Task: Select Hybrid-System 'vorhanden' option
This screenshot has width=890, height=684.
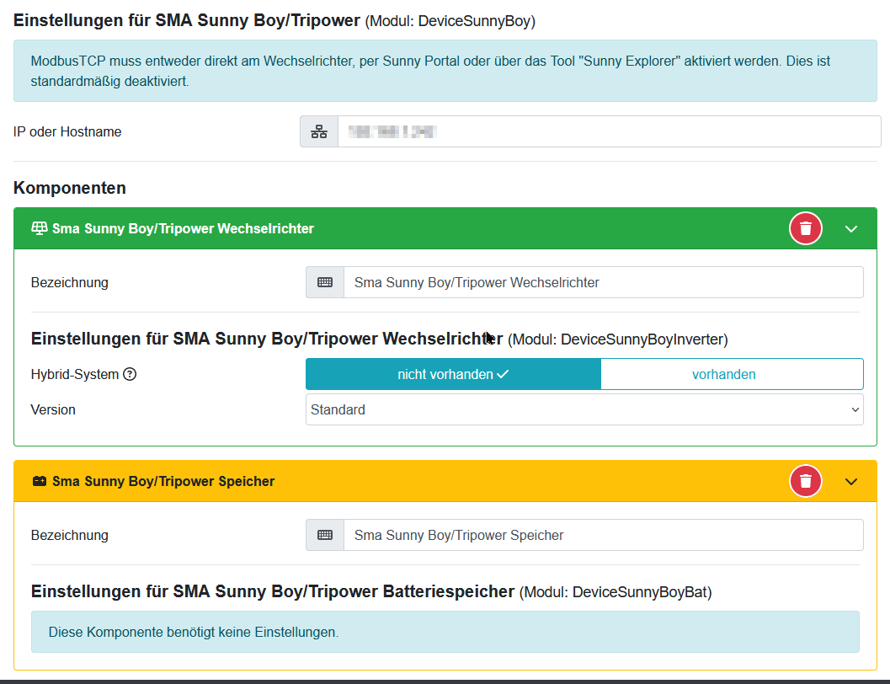Action: tap(732, 374)
